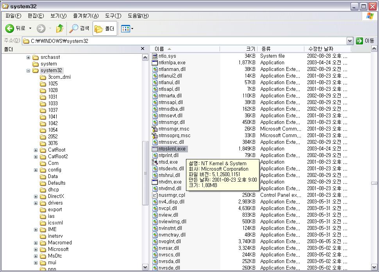Close the Folders side panel
The width and height of the screenshot is (379, 272).
[x=143, y=49]
